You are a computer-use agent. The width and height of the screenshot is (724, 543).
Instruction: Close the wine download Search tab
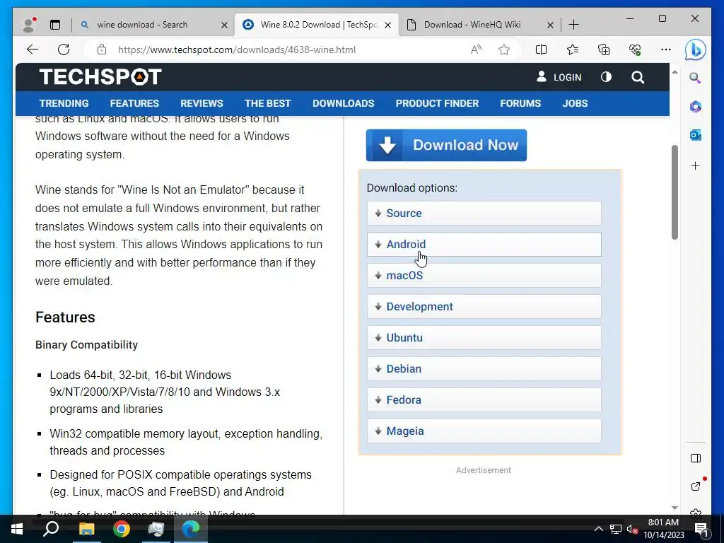(224, 25)
